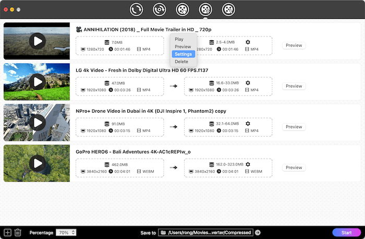
Task: Click arrow icon next to save path
Action: (258, 232)
